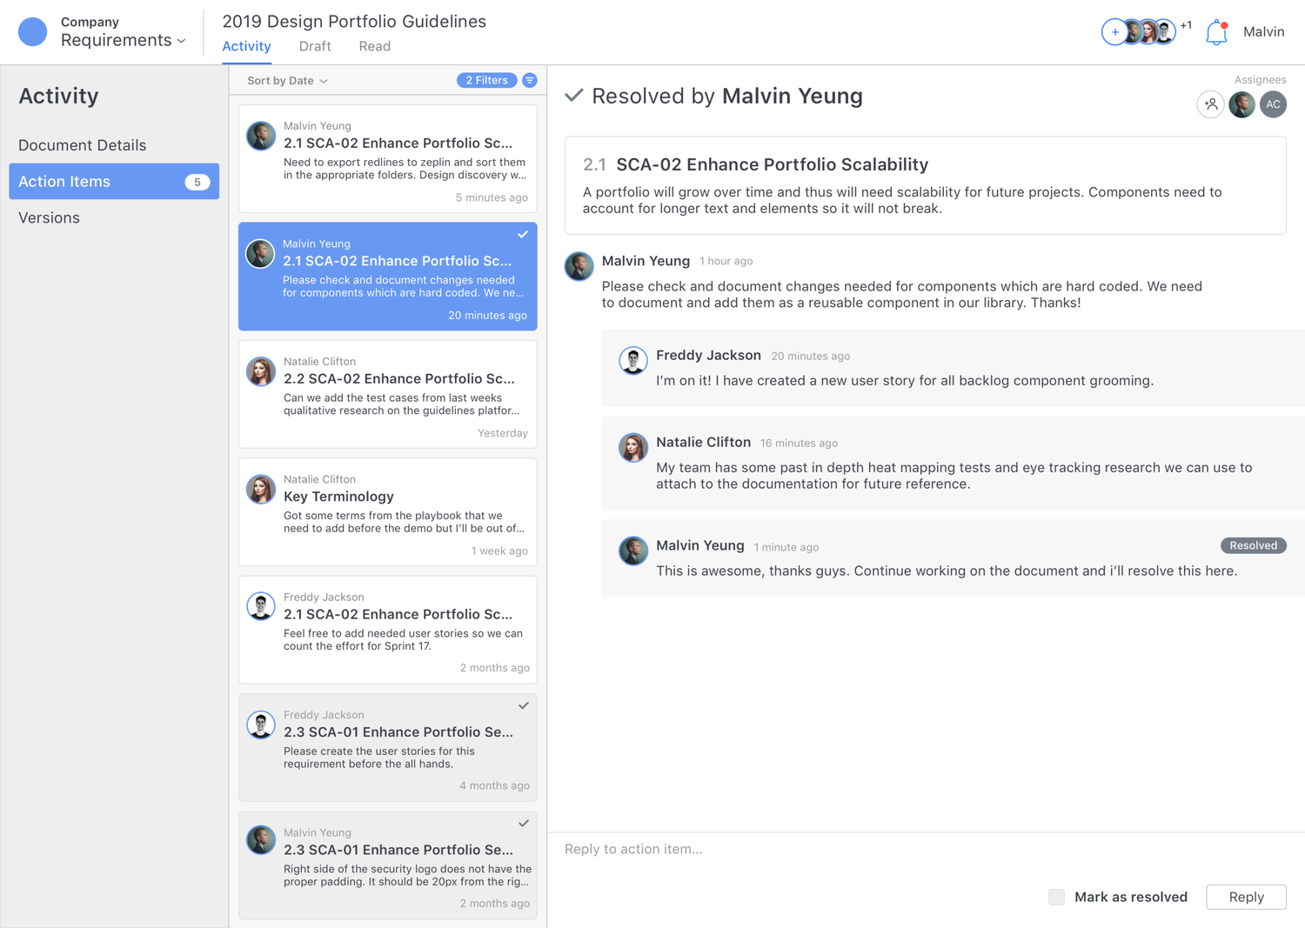
Task: Expand the Sort by Date dropdown
Action: [287, 80]
